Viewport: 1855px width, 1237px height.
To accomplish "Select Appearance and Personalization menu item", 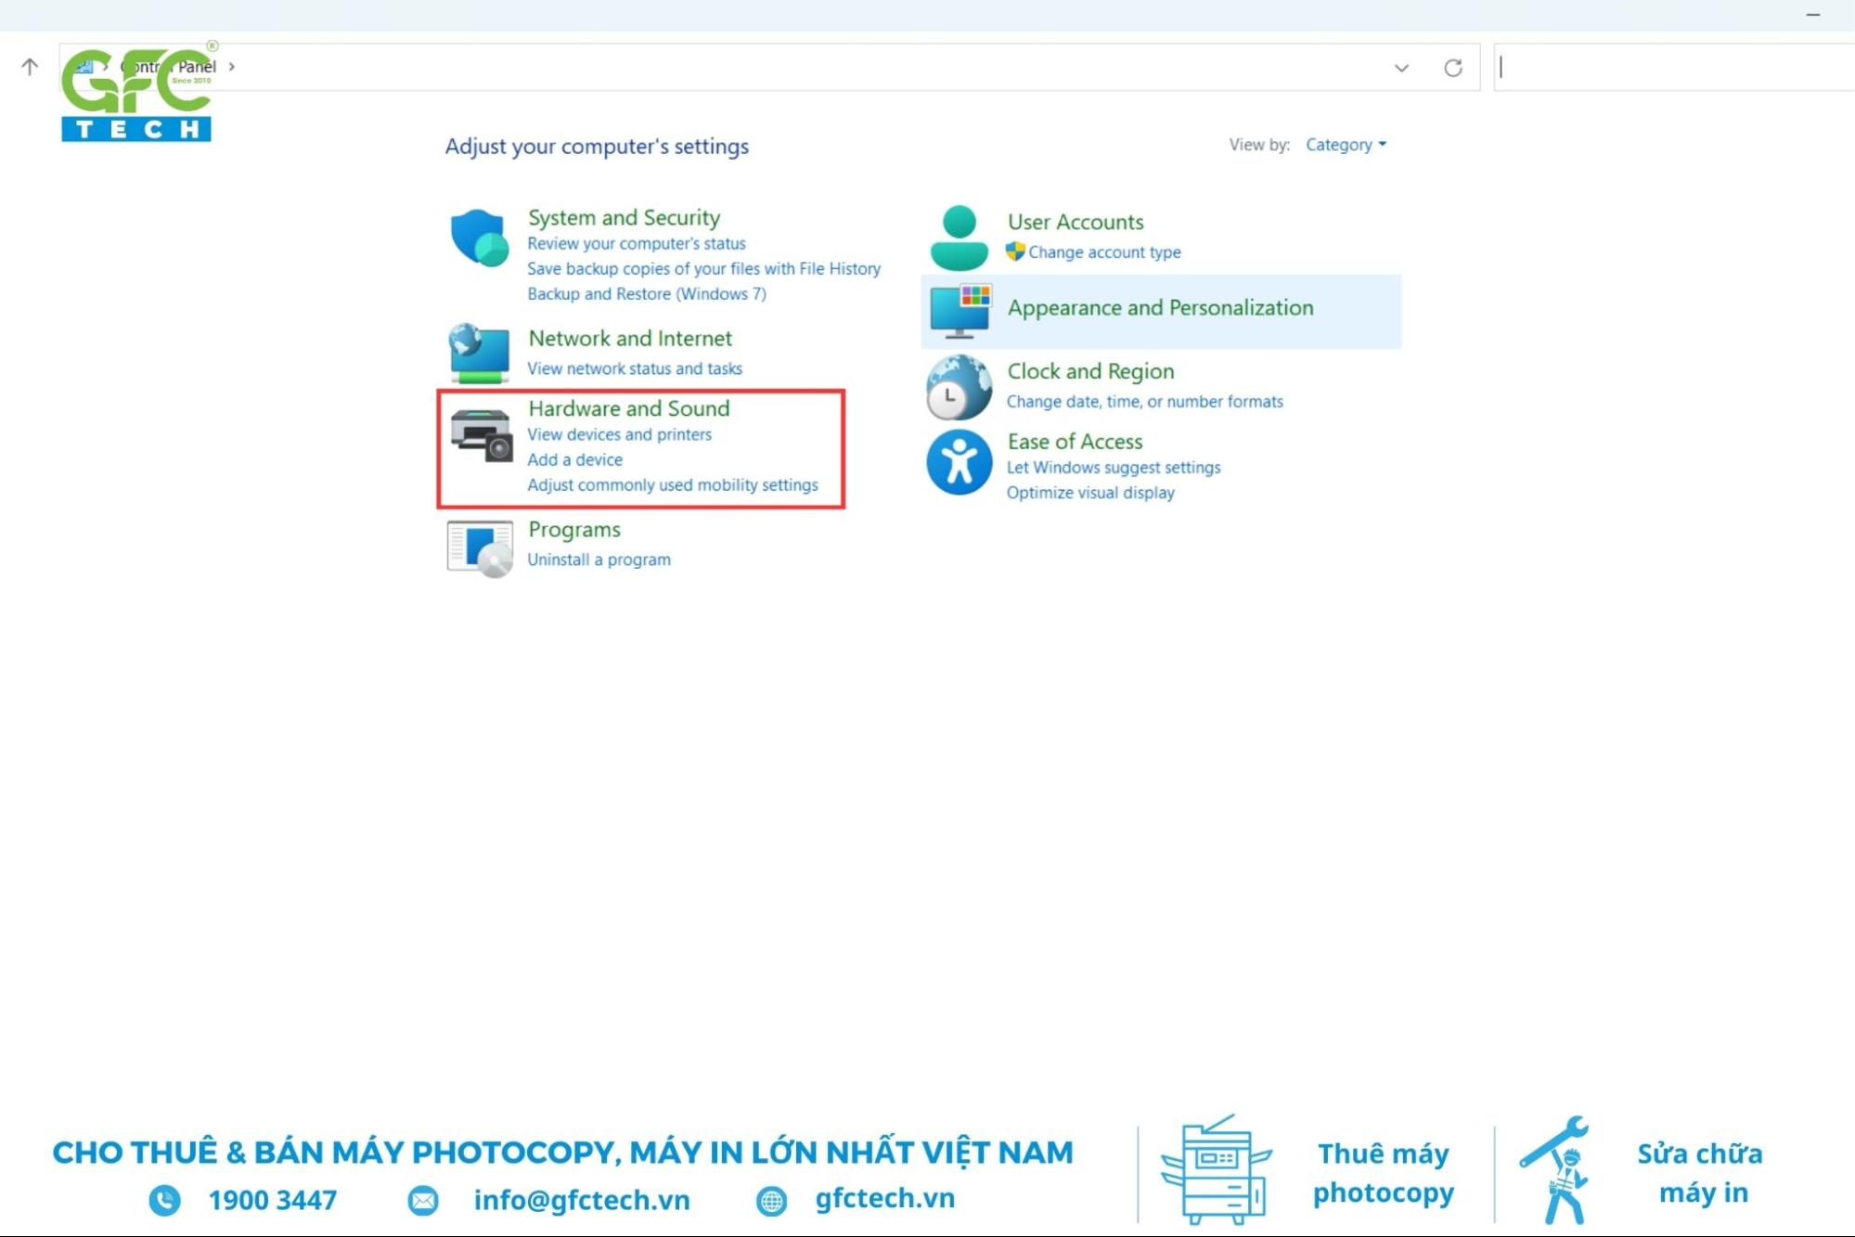I will pos(1159,306).
